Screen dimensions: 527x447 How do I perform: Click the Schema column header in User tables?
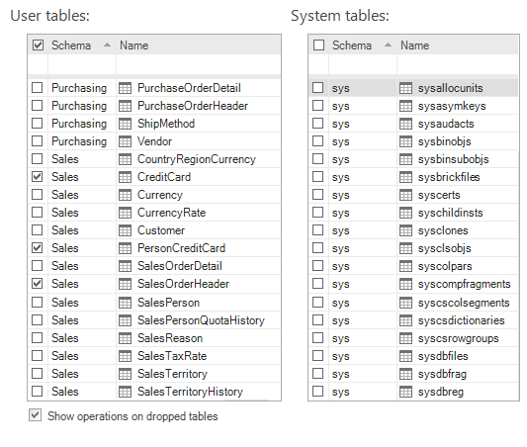click(x=71, y=45)
